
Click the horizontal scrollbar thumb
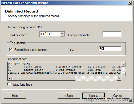click(x=44, y=78)
